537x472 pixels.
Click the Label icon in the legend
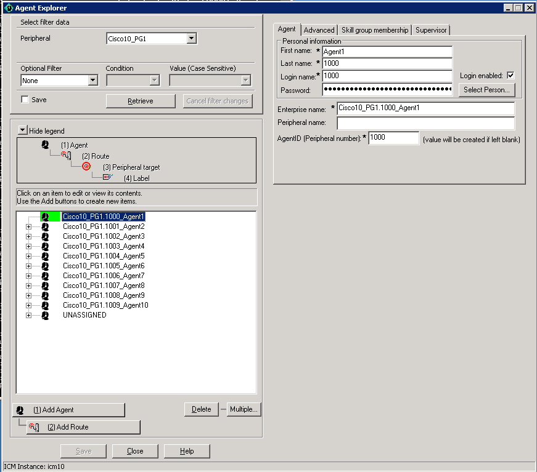tap(107, 177)
